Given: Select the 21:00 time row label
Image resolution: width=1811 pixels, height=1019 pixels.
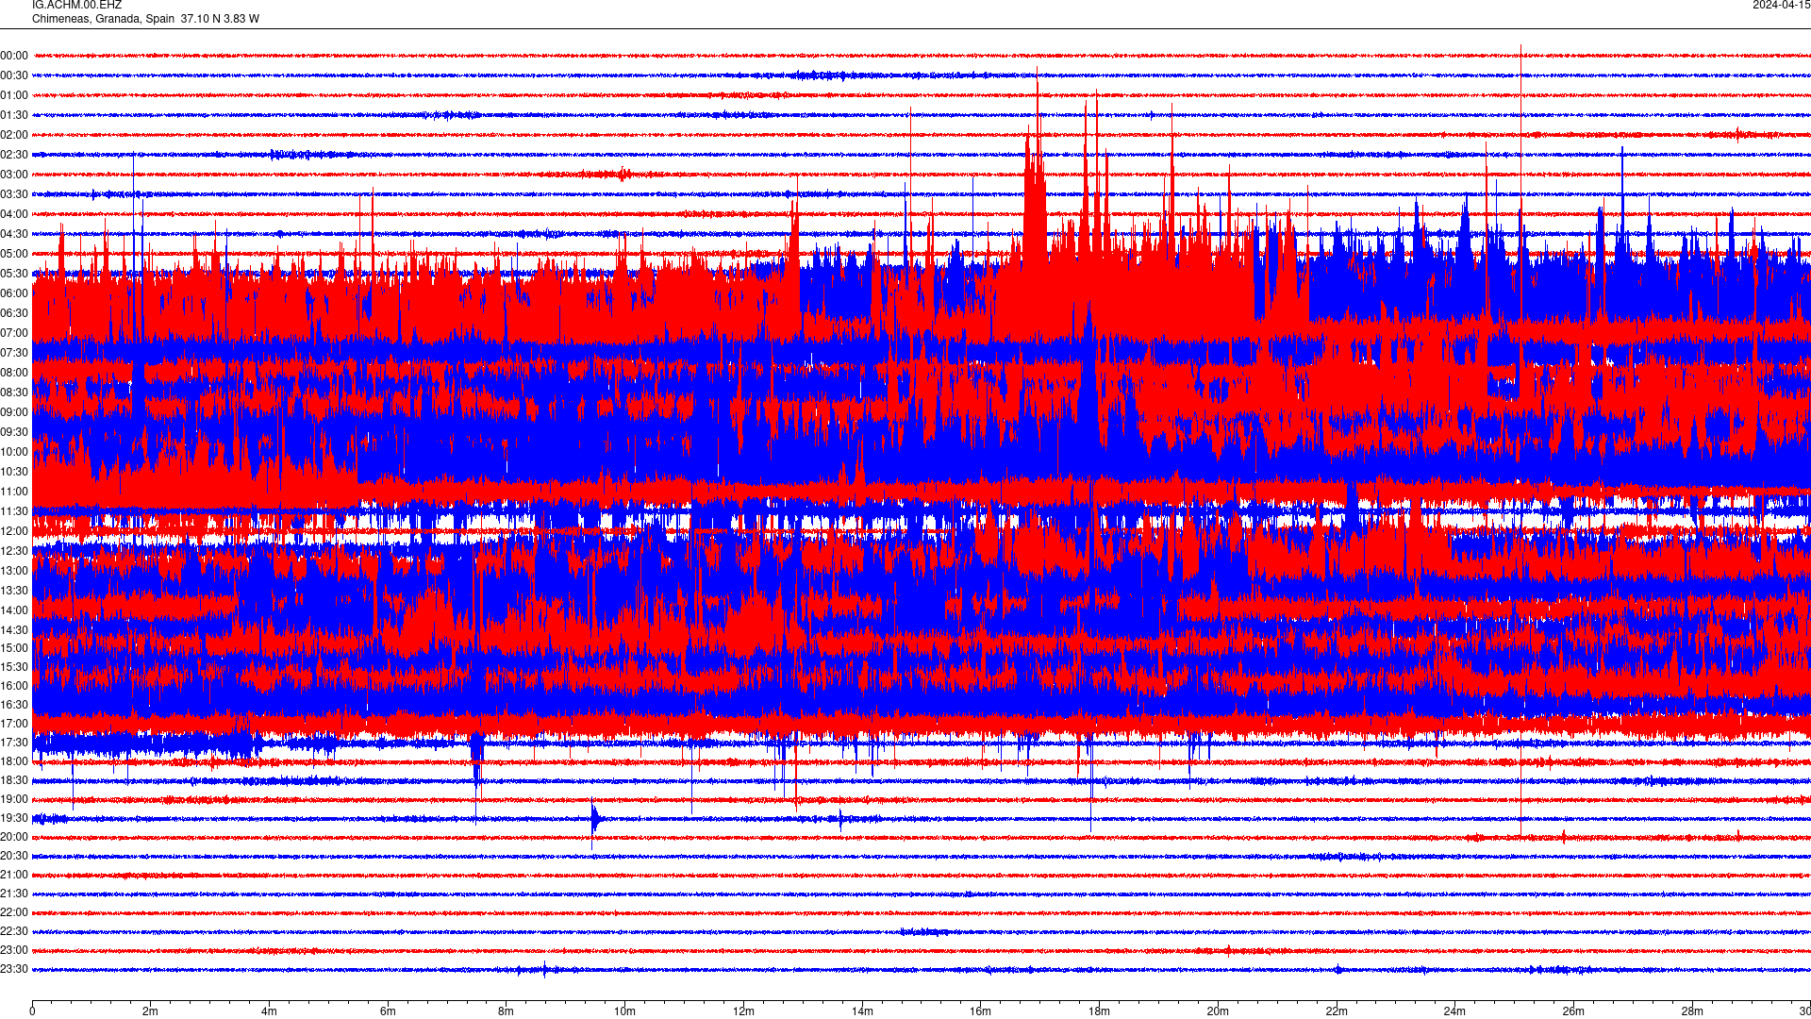Looking at the screenshot, I should 14,875.
